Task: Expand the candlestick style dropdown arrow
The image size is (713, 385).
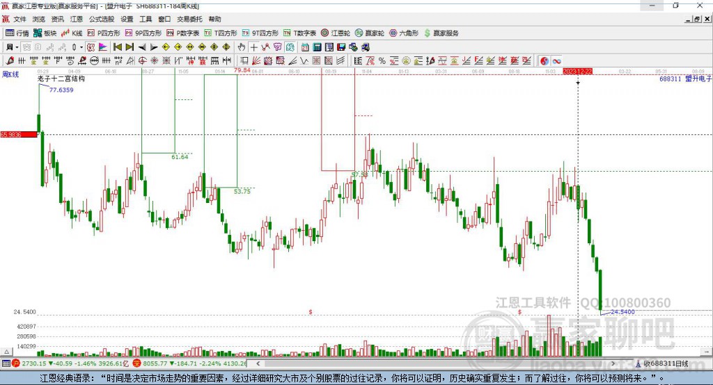Action: (x=81, y=47)
